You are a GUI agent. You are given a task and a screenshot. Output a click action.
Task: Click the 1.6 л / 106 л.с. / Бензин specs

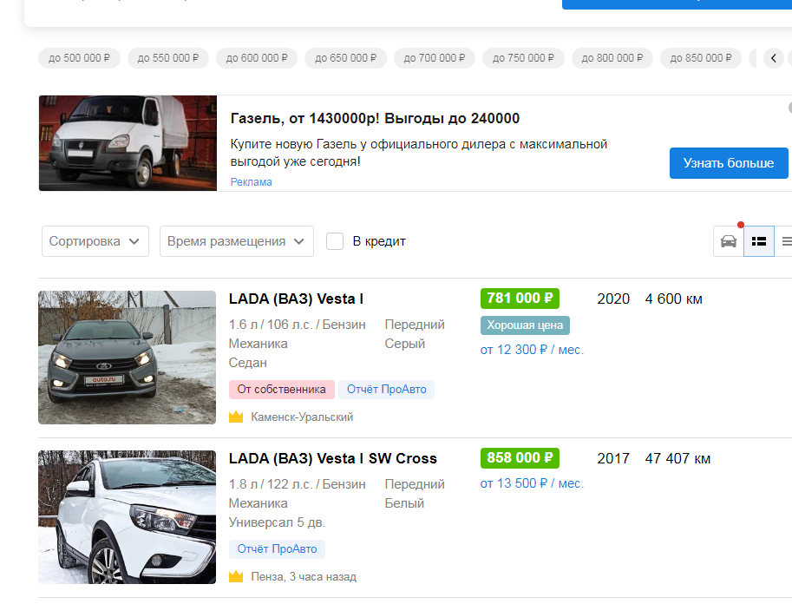click(x=297, y=325)
